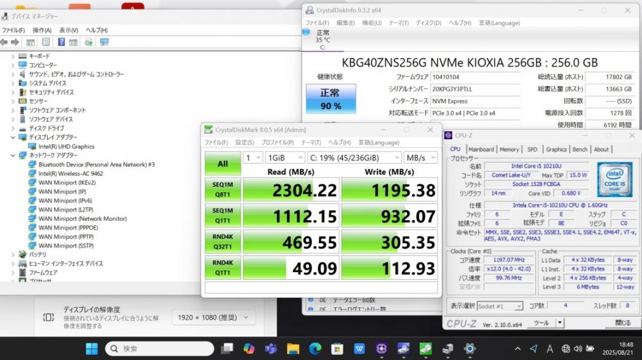Image resolution: width=642 pixels, height=360 pixels.
Task: Open the ツール dropdown arrow in CPU-Z
Action: [560, 323]
